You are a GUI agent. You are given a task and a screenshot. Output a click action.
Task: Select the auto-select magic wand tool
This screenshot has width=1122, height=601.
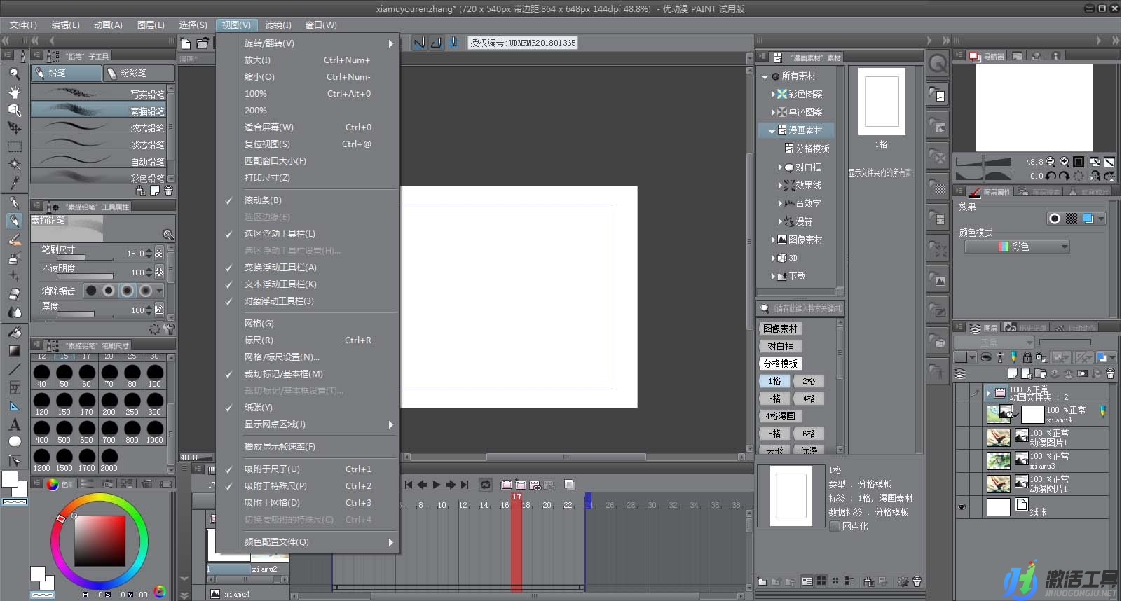point(14,165)
